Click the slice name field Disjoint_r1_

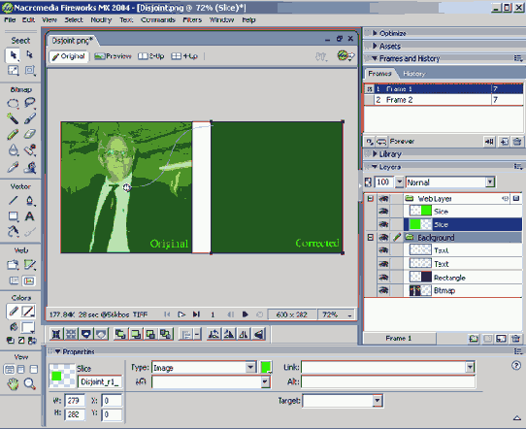coord(100,381)
